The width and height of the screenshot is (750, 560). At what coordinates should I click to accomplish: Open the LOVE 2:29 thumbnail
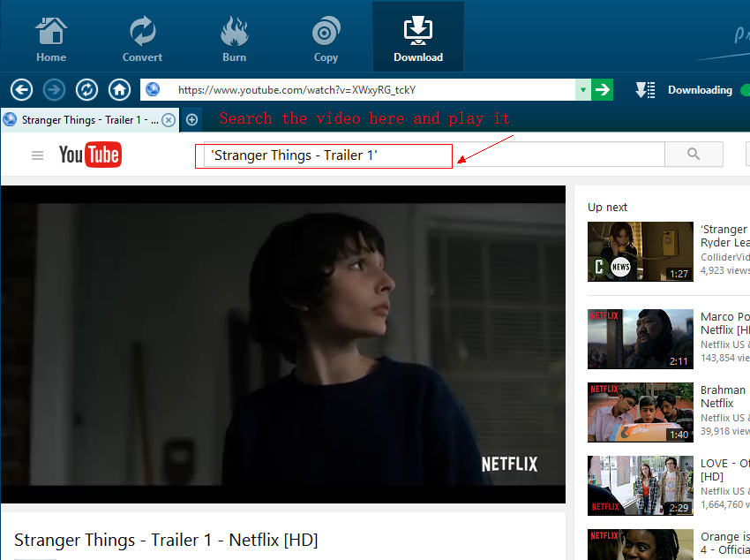641,485
